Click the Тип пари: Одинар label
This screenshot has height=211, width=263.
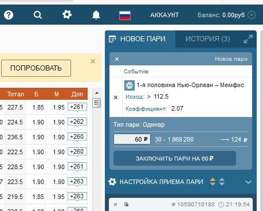point(139,124)
